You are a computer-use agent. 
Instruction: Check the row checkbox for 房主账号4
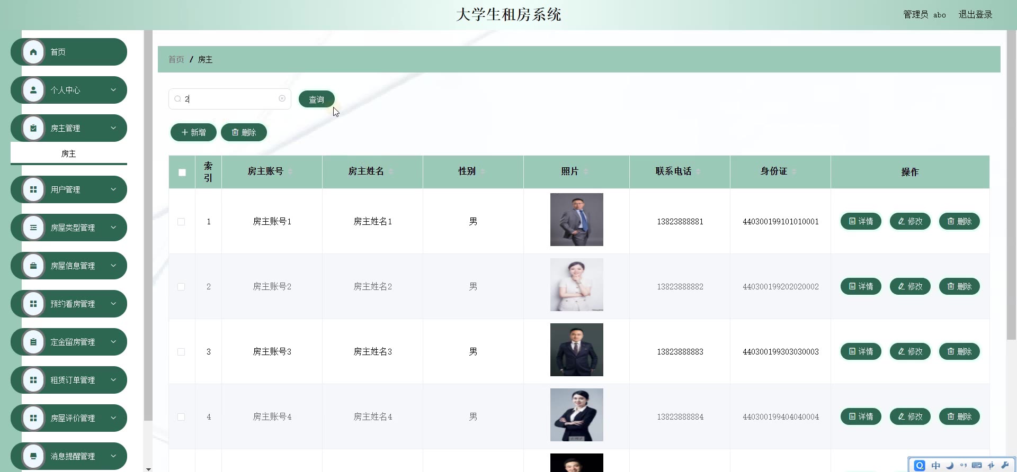tap(181, 417)
